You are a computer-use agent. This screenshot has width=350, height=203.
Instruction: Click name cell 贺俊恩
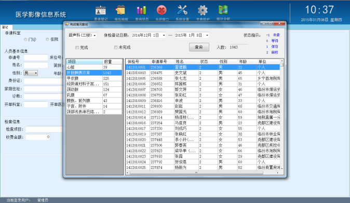point(186,162)
